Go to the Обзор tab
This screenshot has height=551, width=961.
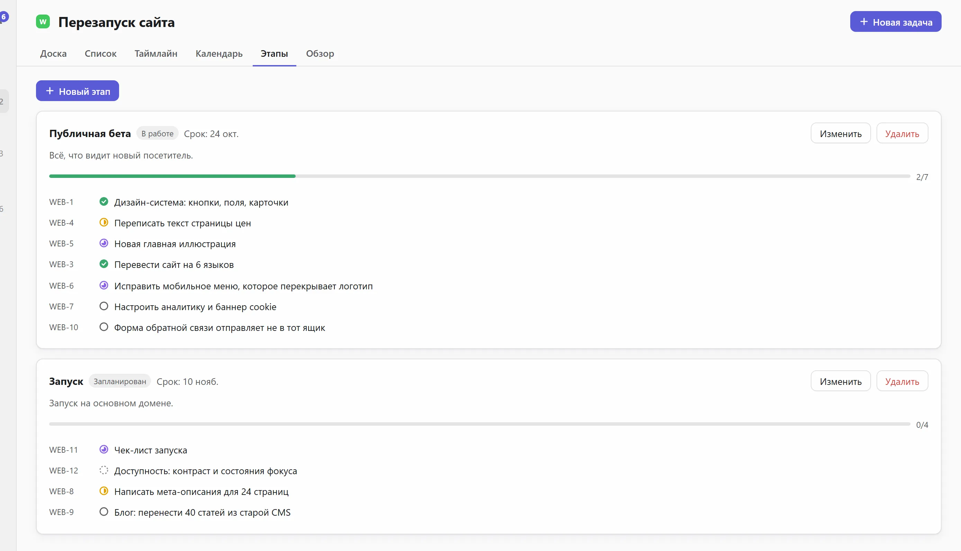click(320, 54)
